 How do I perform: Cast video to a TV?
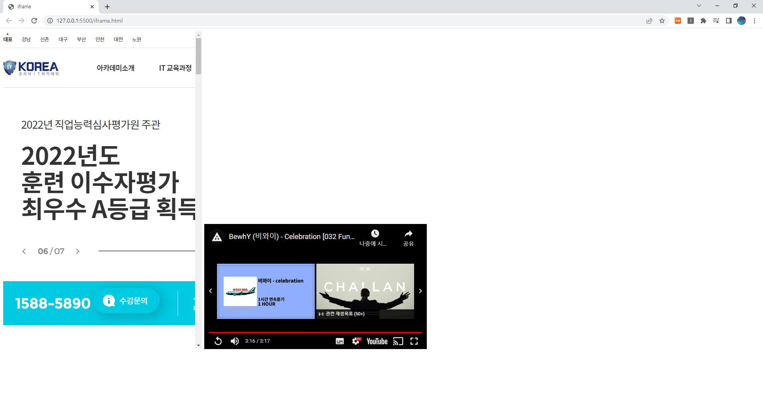coord(398,341)
